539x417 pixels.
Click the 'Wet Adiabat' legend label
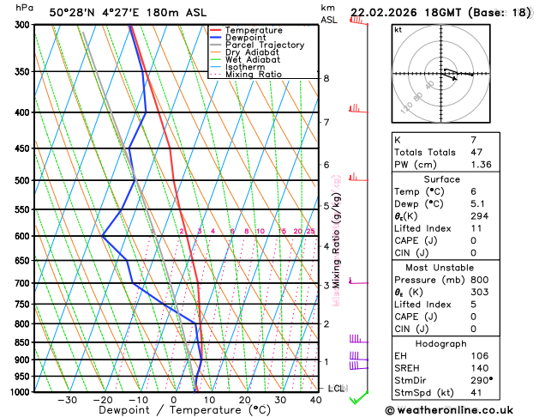pyautogui.click(x=253, y=59)
